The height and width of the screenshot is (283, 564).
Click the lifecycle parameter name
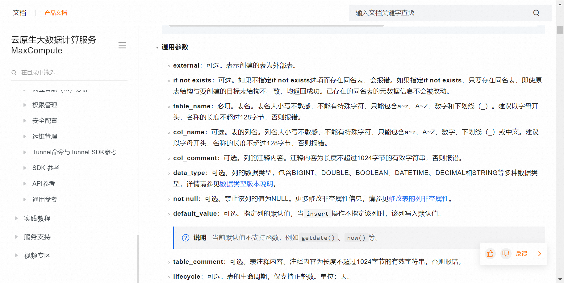click(187, 277)
